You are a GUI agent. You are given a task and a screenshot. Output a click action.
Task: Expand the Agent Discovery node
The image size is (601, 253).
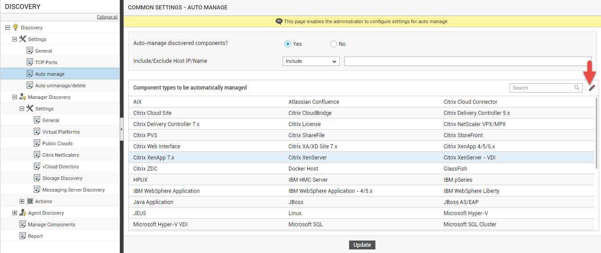(15, 213)
